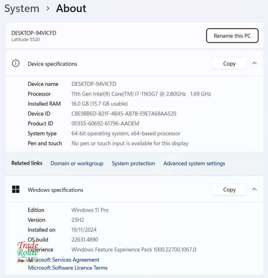Select Product ID value 00355-60692-61796-AAOEM

click(106, 124)
